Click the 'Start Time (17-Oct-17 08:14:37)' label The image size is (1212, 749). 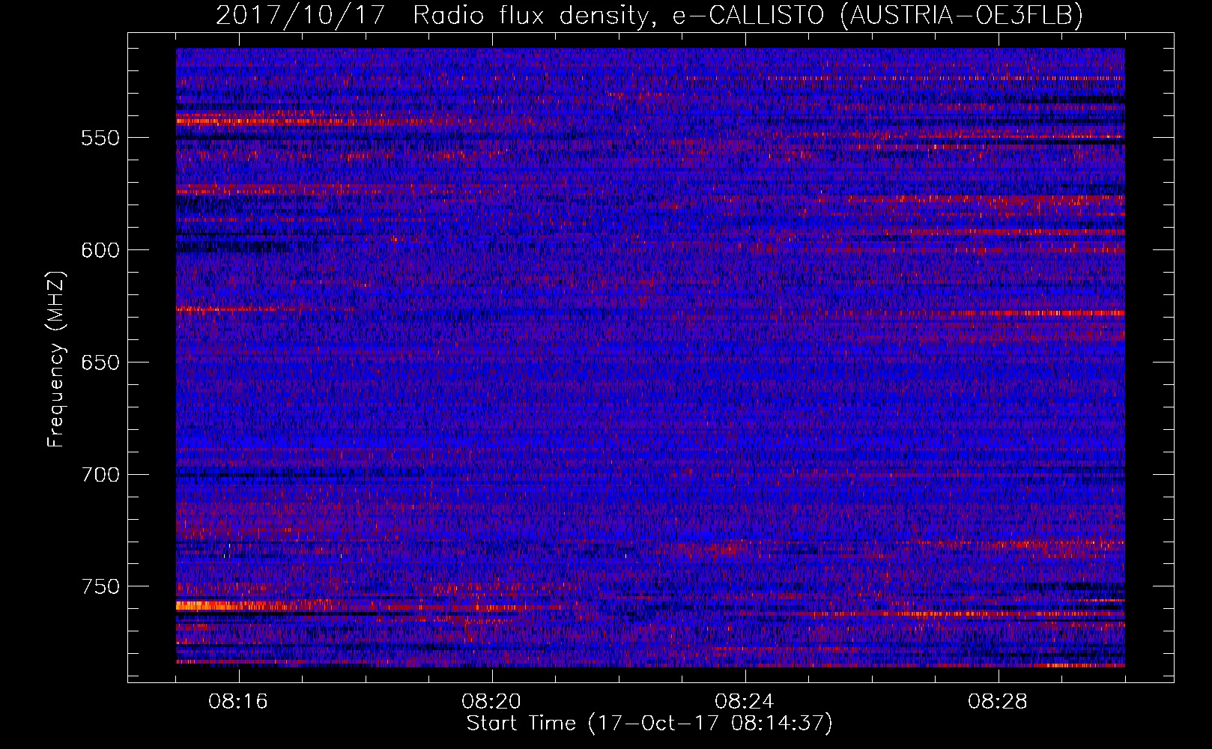649,724
